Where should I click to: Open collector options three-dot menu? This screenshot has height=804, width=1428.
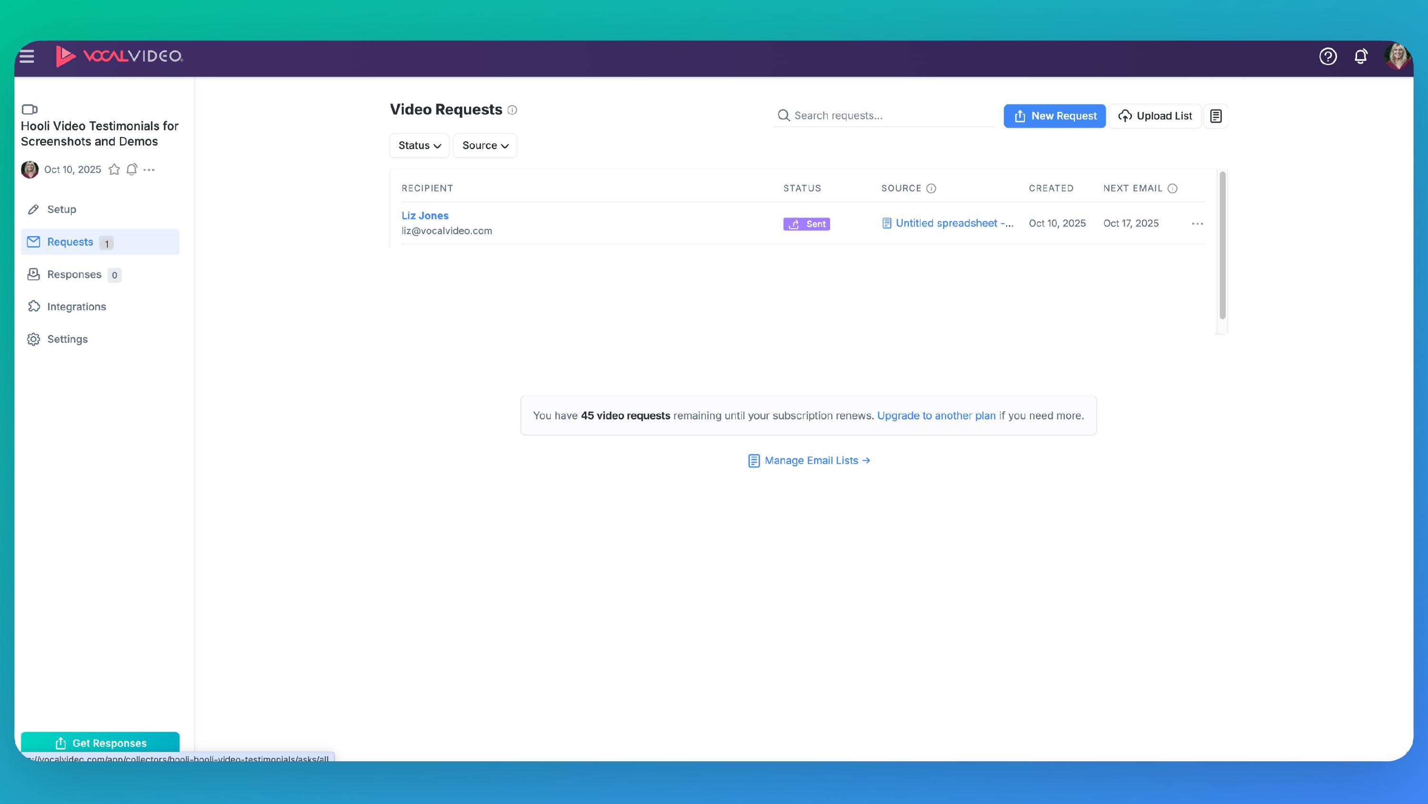point(149,169)
